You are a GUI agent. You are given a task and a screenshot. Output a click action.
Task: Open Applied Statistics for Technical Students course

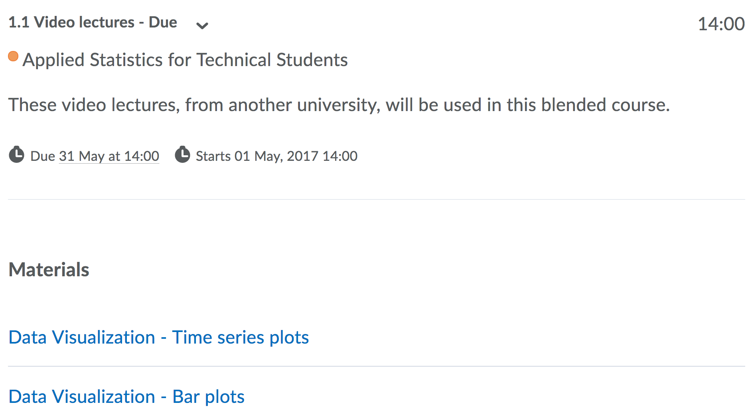point(185,60)
